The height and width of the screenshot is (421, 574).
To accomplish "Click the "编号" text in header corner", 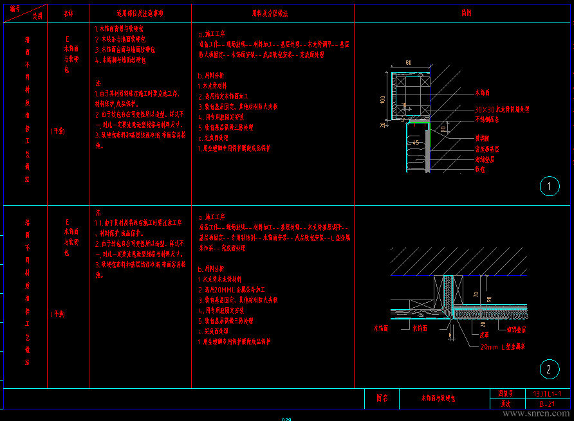I will pyautogui.click(x=15, y=8).
